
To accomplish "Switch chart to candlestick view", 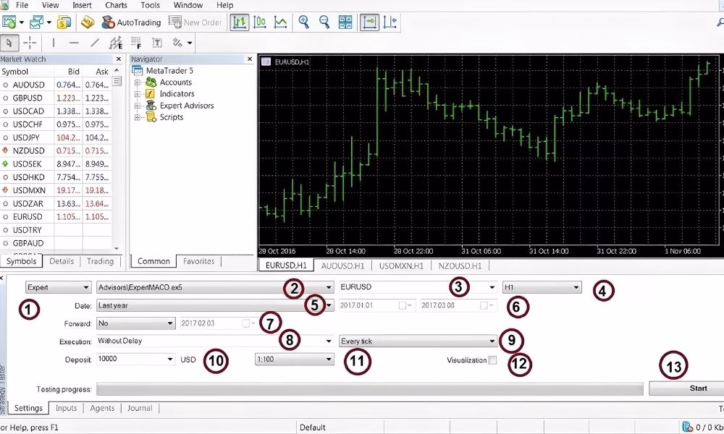I will pos(259,22).
